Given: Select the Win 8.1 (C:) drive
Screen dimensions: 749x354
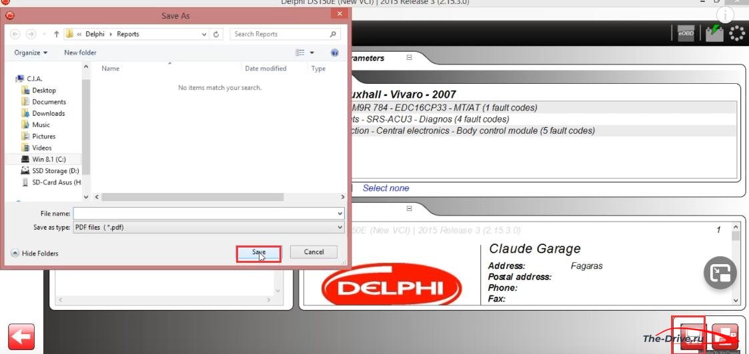Looking at the screenshot, I should click(x=43, y=159).
